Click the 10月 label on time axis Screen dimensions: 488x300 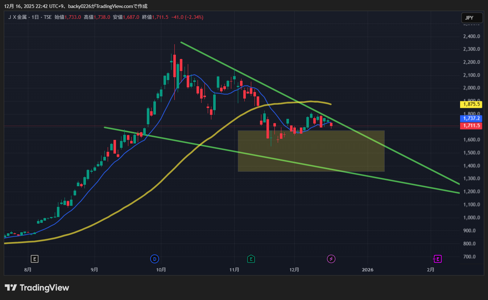[161, 270]
